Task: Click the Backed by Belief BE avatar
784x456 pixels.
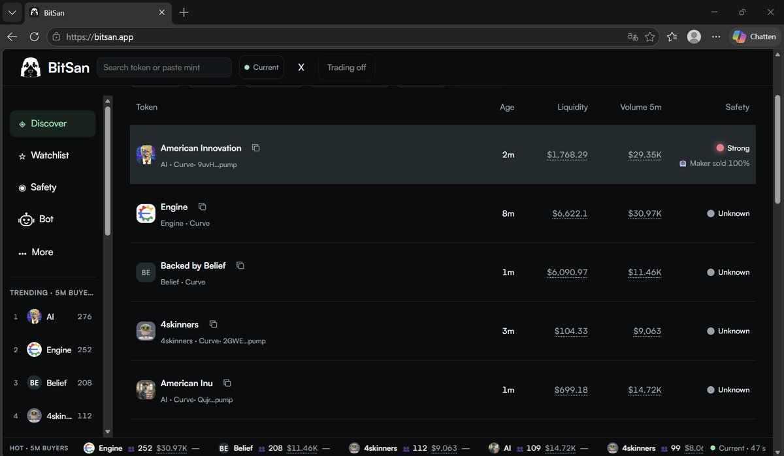Action: pos(146,272)
